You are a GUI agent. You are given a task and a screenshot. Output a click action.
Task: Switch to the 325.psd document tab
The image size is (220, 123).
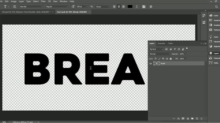[26, 12]
